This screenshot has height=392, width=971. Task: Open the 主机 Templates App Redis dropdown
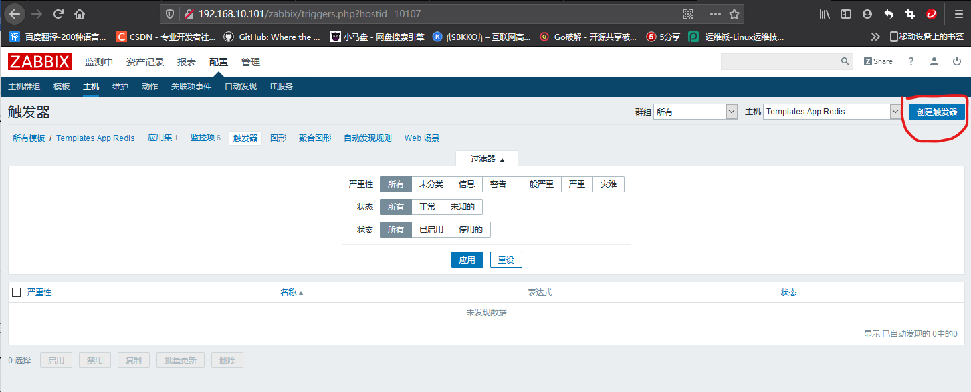pos(832,112)
